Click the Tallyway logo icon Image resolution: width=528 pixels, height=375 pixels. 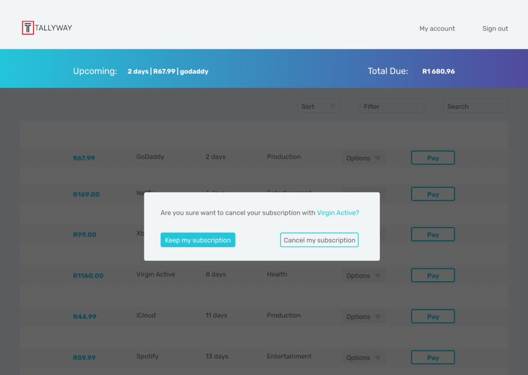click(x=28, y=28)
